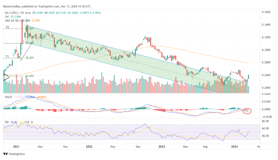The width and height of the screenshot is (278, 160).
Task: Select the T2 target line label
Action: [x=8, y=27]
